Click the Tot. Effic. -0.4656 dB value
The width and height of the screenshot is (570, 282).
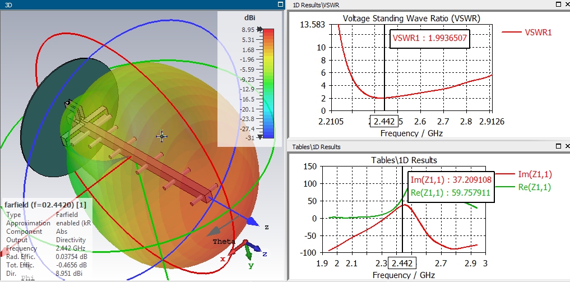[x=71, y=265]
